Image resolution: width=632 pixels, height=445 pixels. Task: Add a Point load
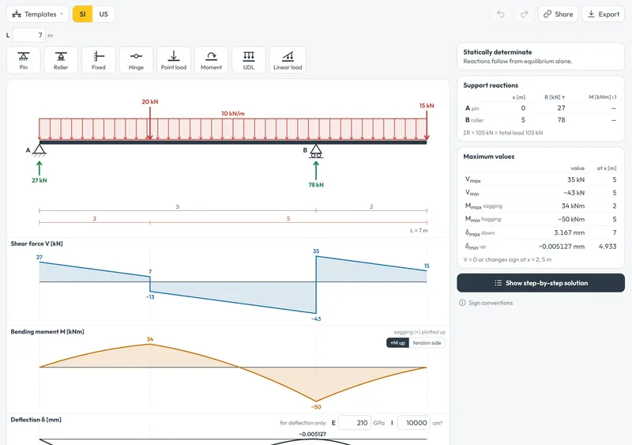pos(174,60)
